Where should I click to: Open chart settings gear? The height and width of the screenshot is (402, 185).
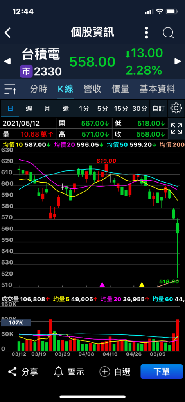176,108
